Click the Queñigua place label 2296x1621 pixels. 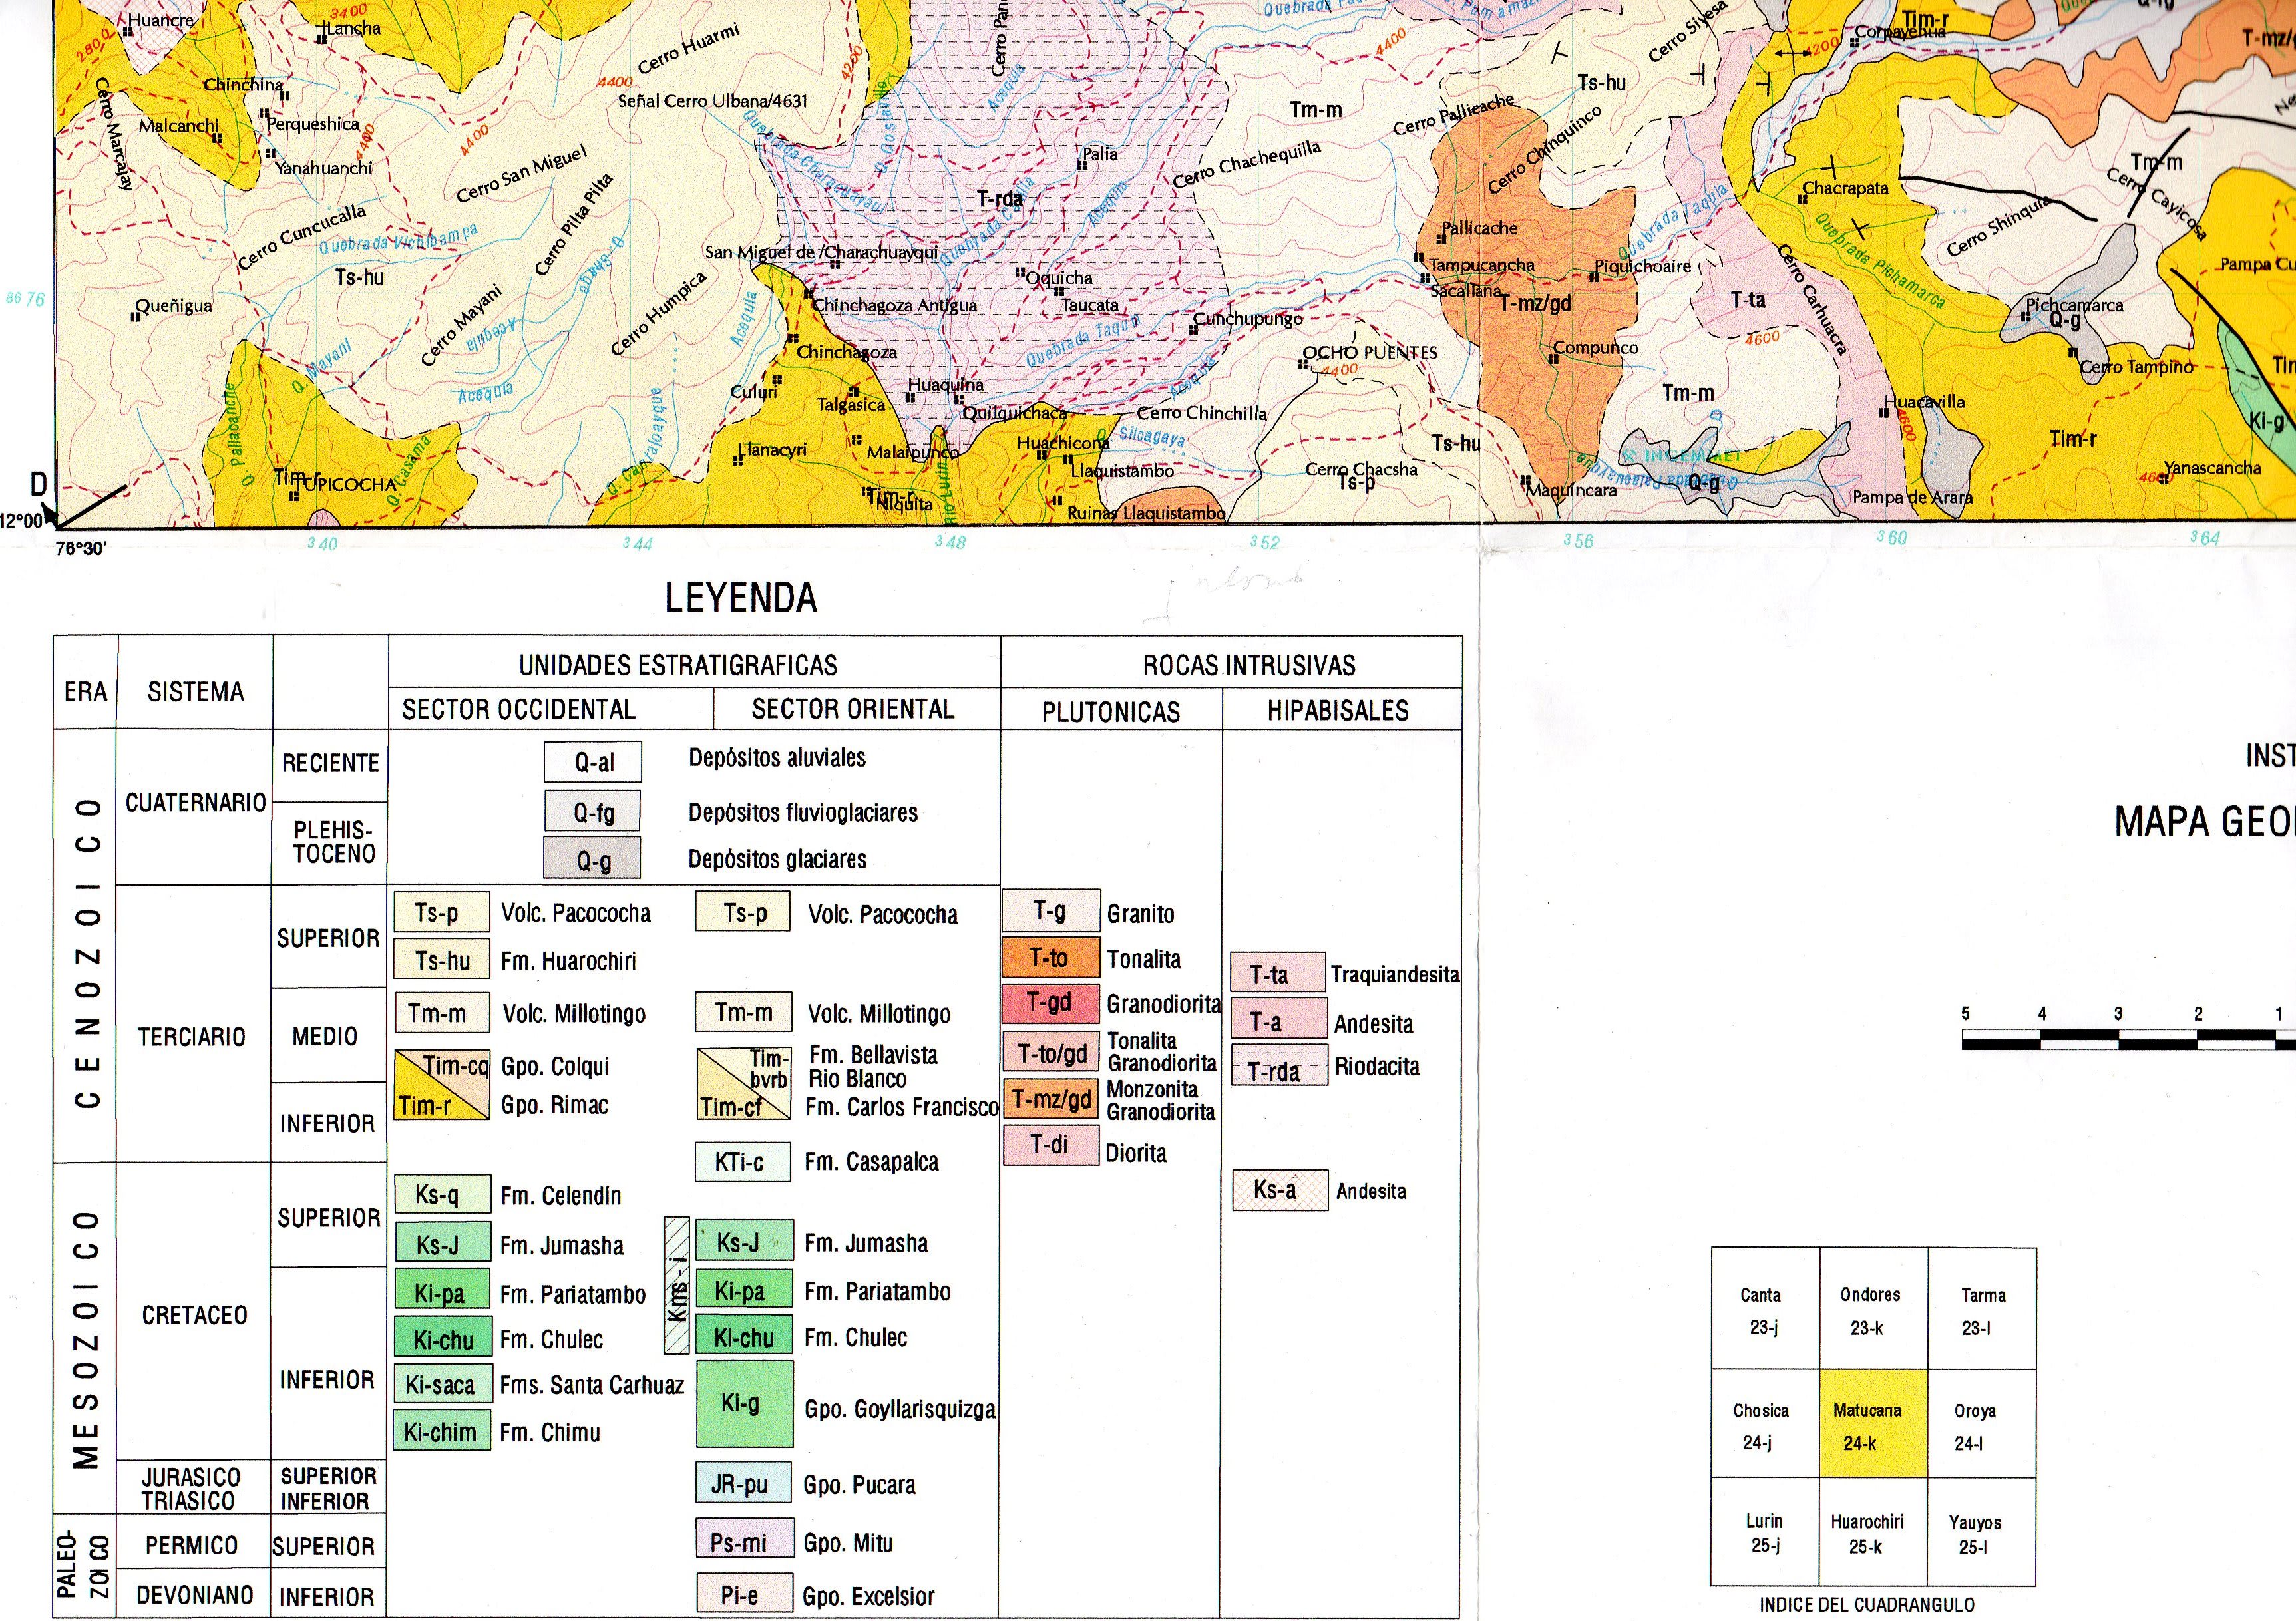[x=174, y=306]
